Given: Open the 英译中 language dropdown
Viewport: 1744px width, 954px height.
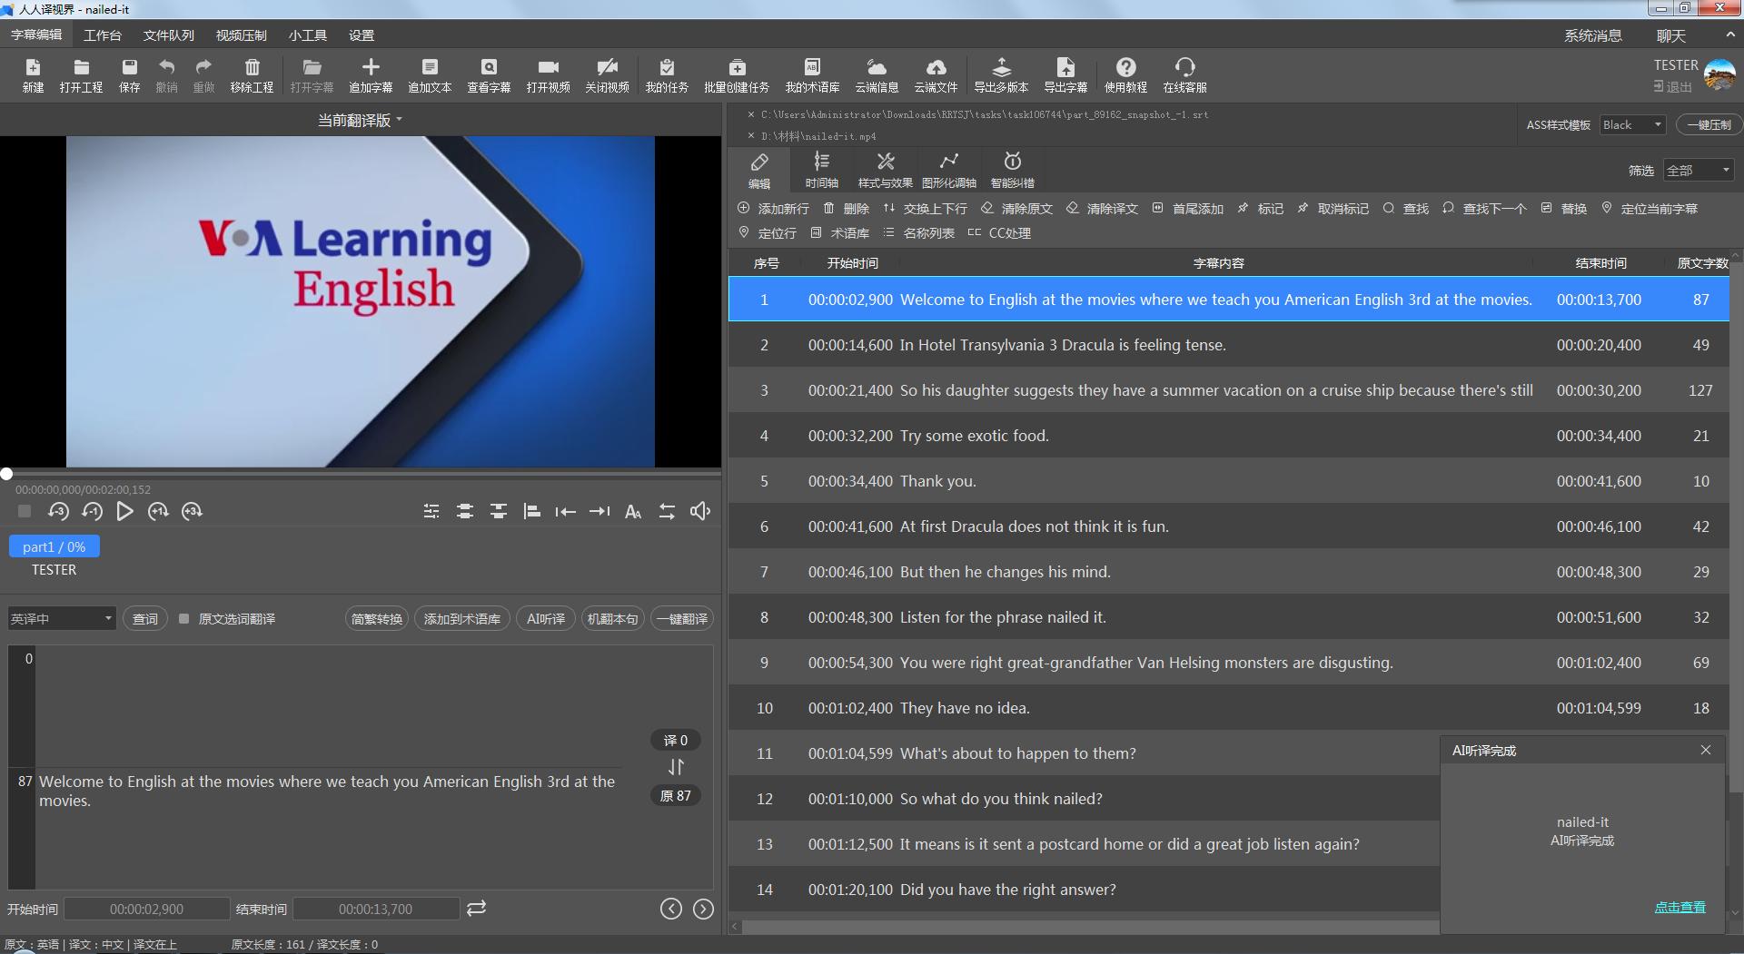Looking at the screenshot, I should [61, 619].
